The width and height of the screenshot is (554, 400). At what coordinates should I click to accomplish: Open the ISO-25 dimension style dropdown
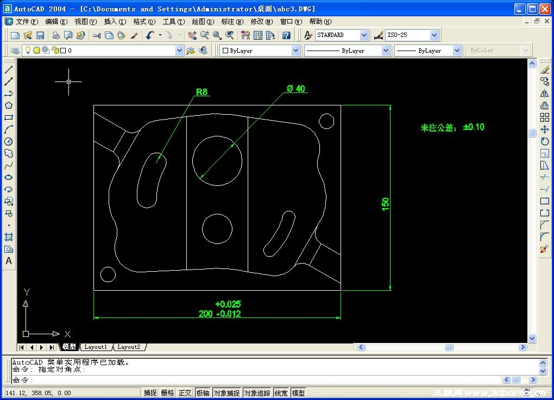point(434,35)
